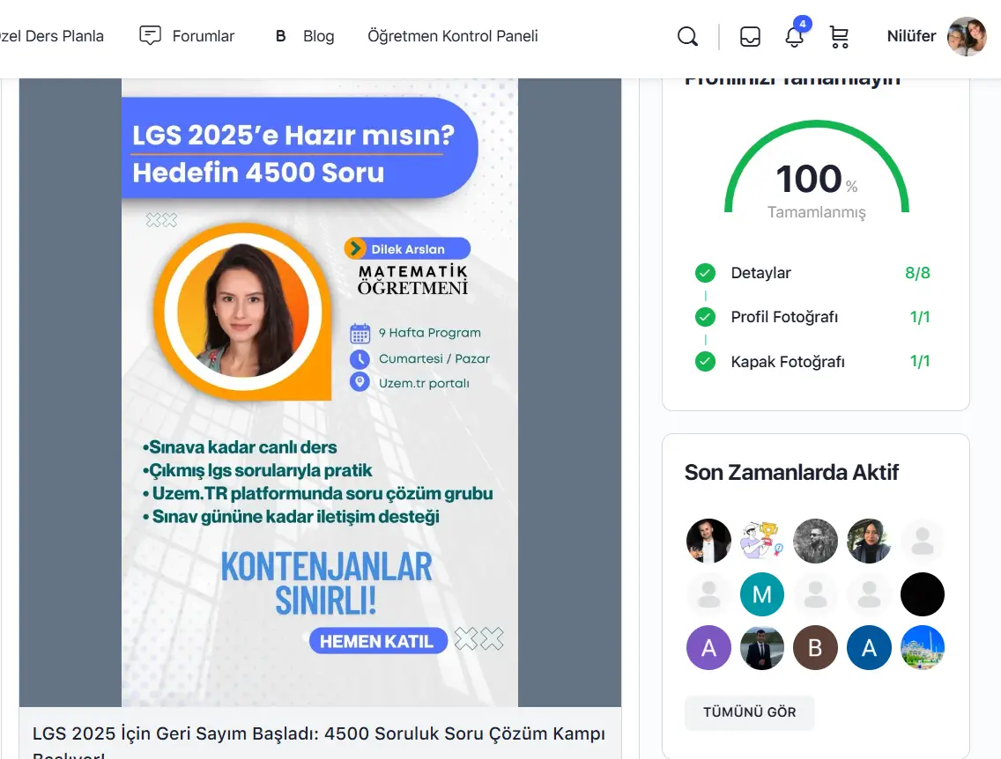Open the search magnifier icon

(687, 36)
